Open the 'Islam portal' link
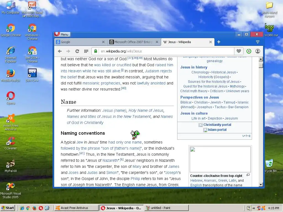The height and width of the screenshot is (212, 283). point(217,130)
